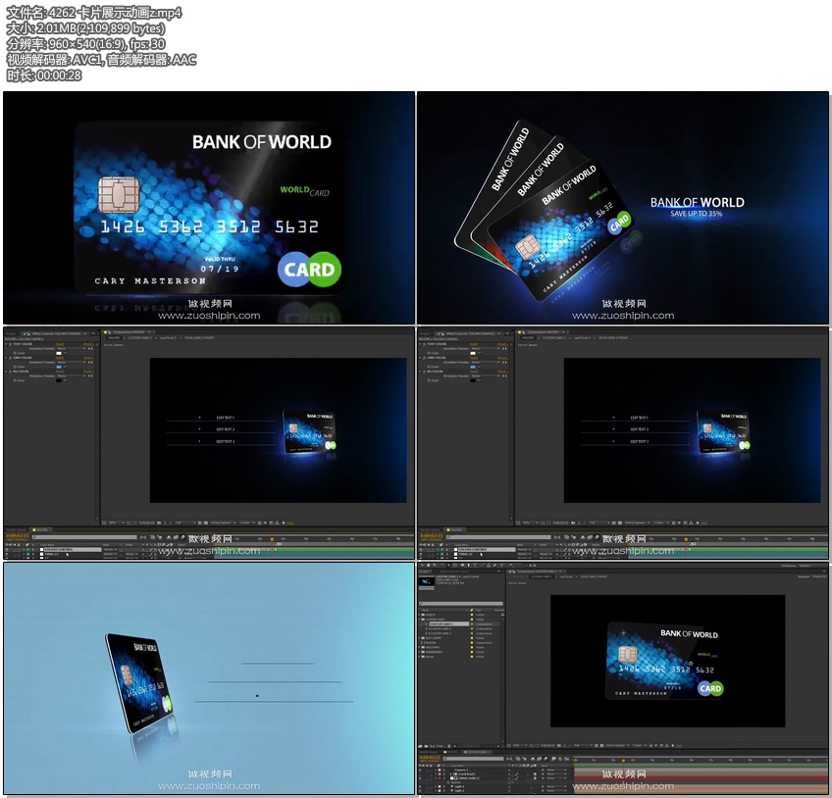Toggle visibility of the Camera 1 layer

[421, 769]
